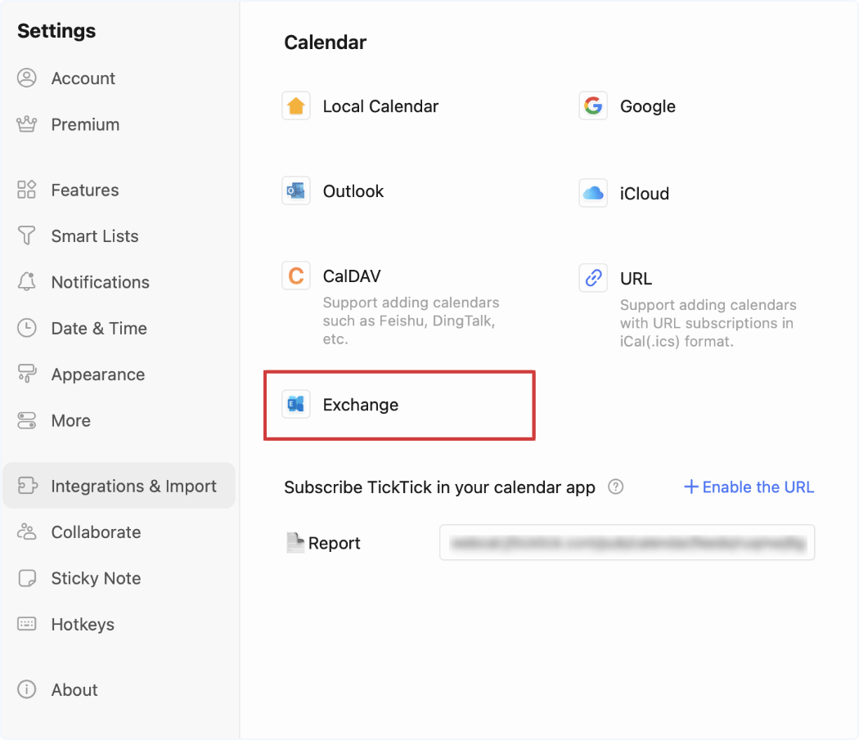Viewport: 859px width, 740px height.
Task: Click the Integrations & Import icon
Action: click(27, 486)
